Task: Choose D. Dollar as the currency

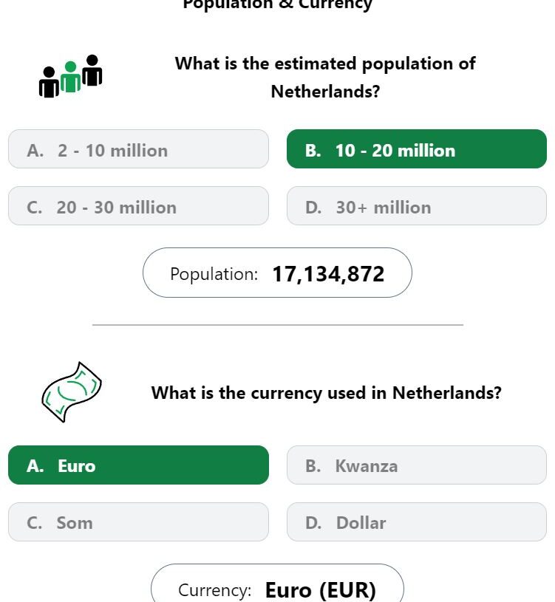Action: 416,521
